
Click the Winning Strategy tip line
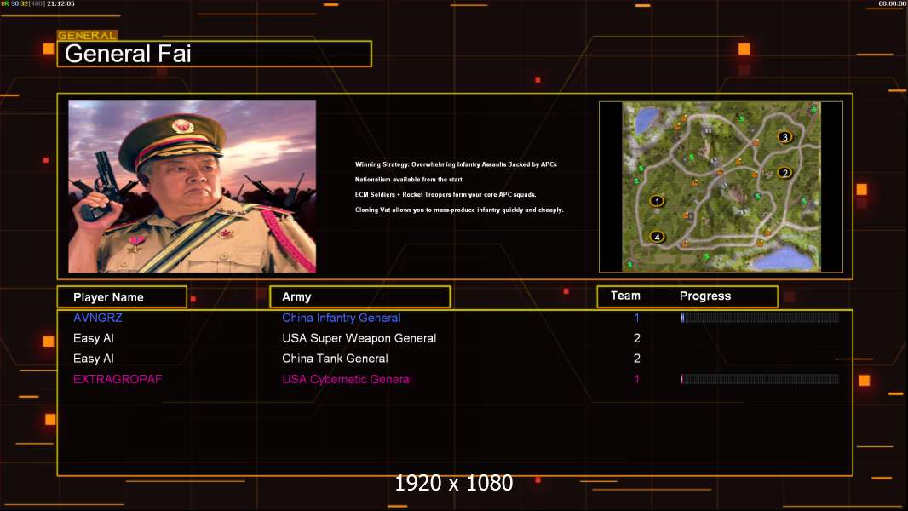point(456,164)
